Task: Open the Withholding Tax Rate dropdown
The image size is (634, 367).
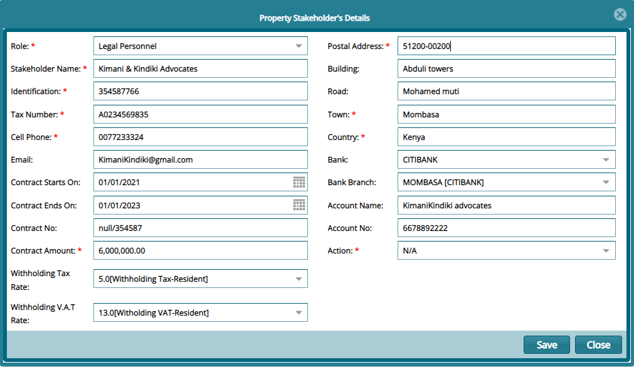Action: click(299, 279)
